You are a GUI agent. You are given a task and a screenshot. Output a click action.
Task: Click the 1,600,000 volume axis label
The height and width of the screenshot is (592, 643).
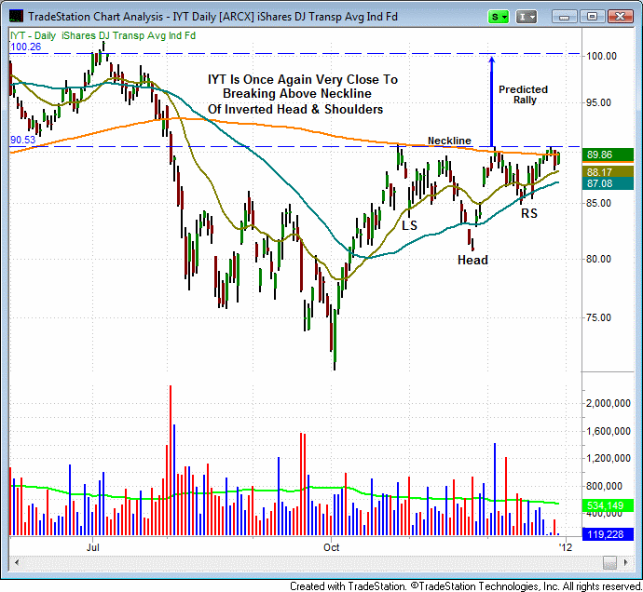609,431
